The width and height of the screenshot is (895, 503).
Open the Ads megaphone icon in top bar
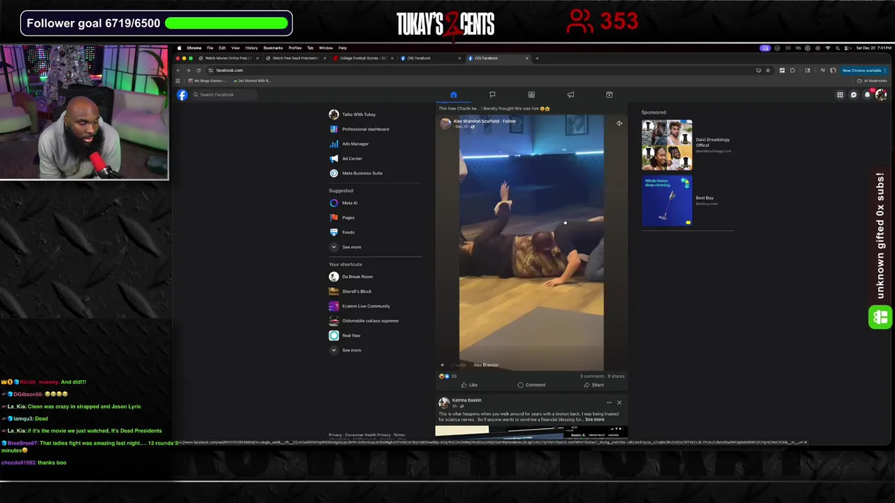point(571,95)
